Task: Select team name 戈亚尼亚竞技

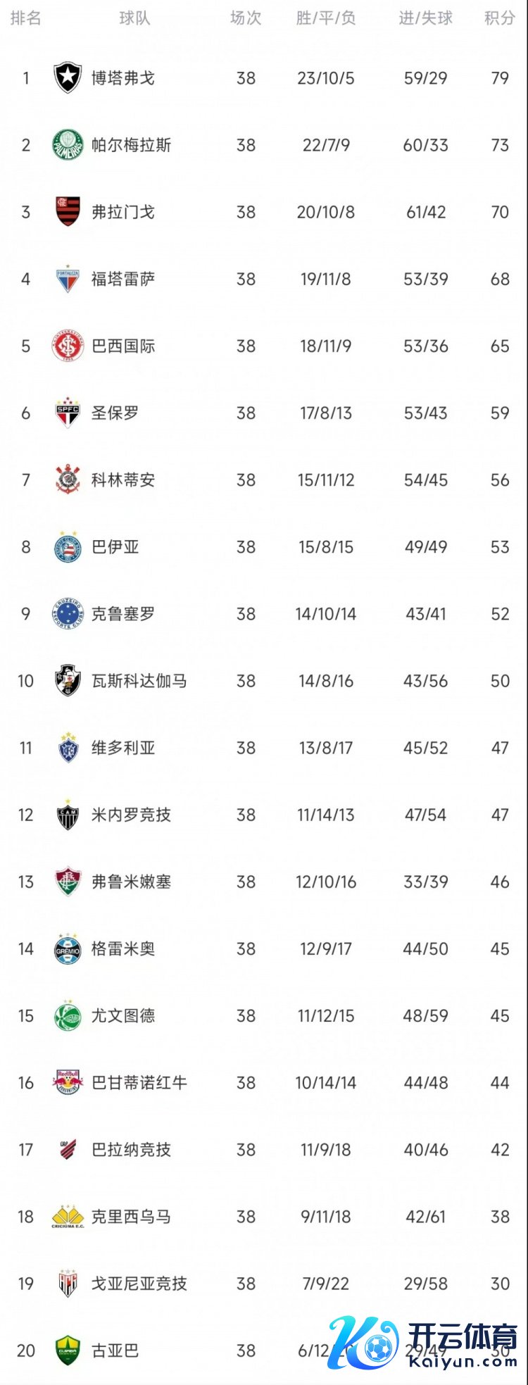Action: click(x=139, y=1284)
